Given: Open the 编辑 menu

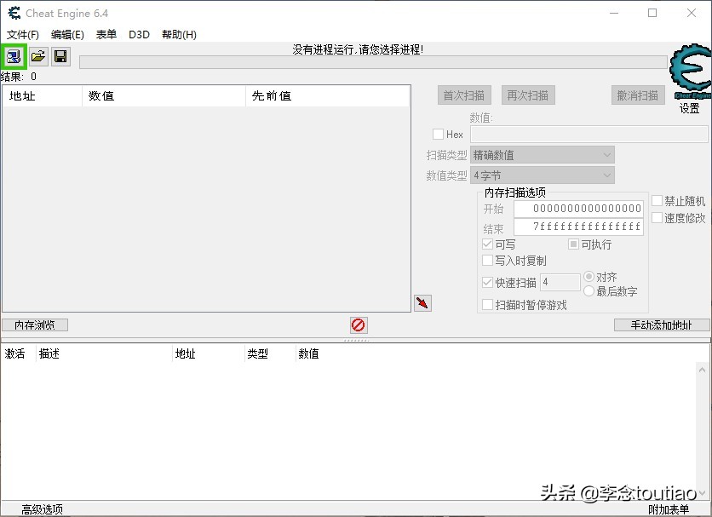Looking at the screenshot, I should pyautogui.click(x=67, y=35).
